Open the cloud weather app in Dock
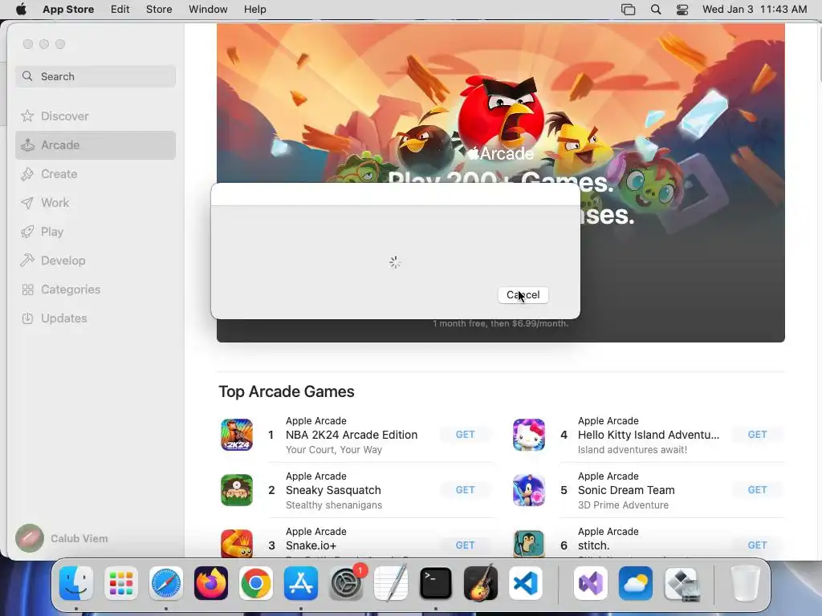The width and height of the screenshot is (822, 616). (636, 583)
